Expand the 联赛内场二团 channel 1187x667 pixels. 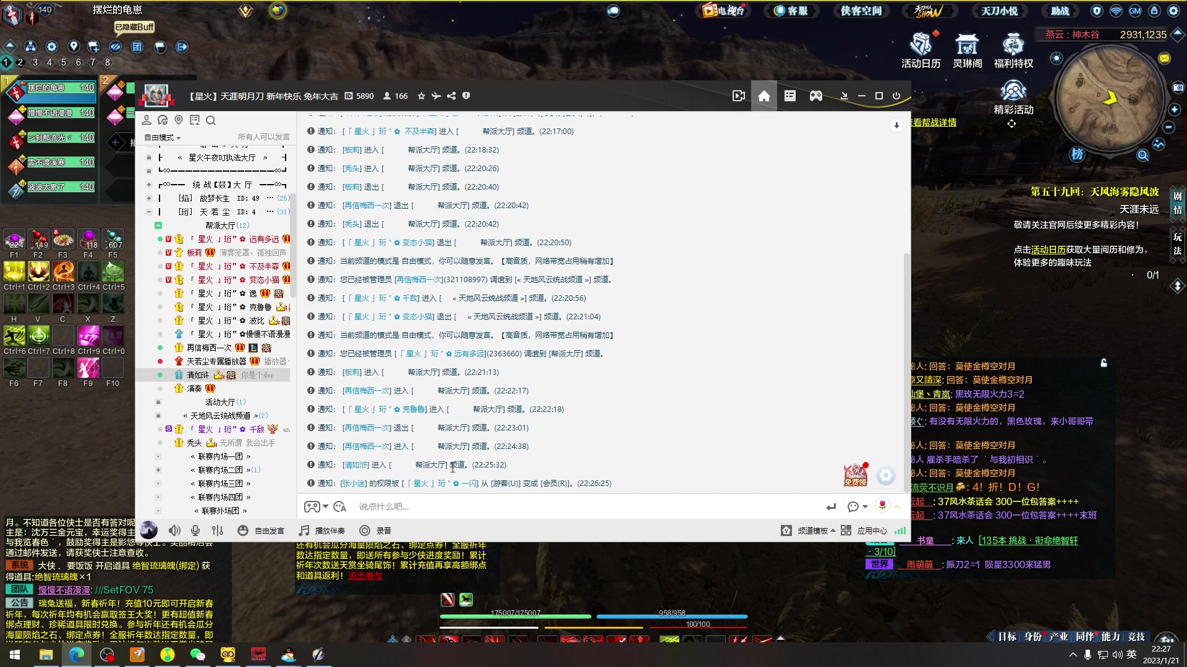[x=158, y=470]
